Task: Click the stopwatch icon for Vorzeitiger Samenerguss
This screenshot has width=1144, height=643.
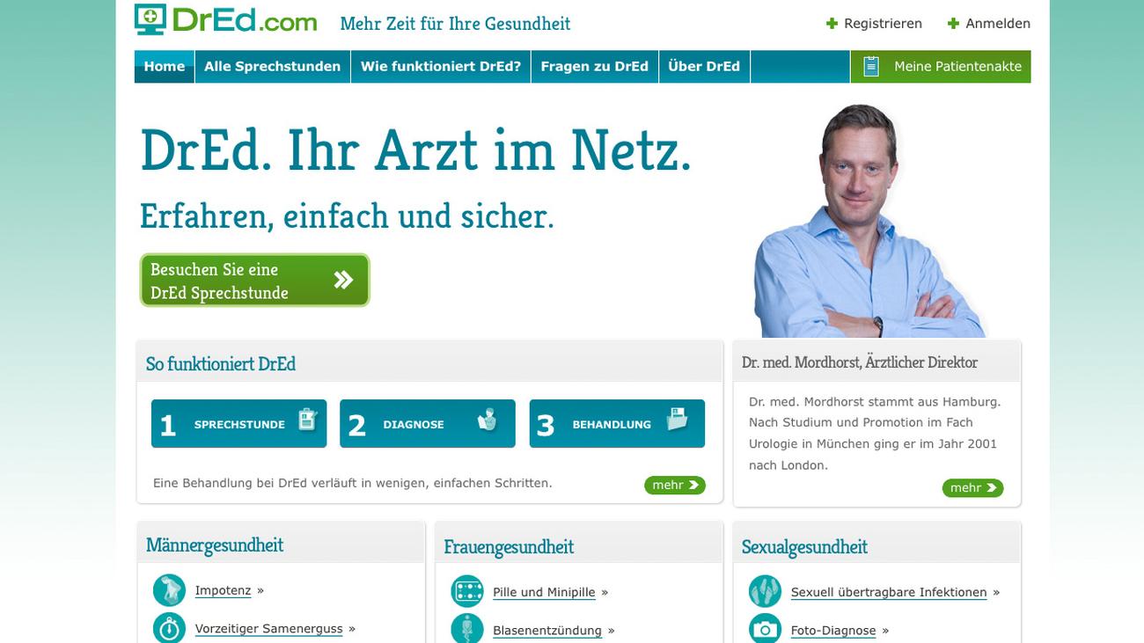Action: coord(169,628)
